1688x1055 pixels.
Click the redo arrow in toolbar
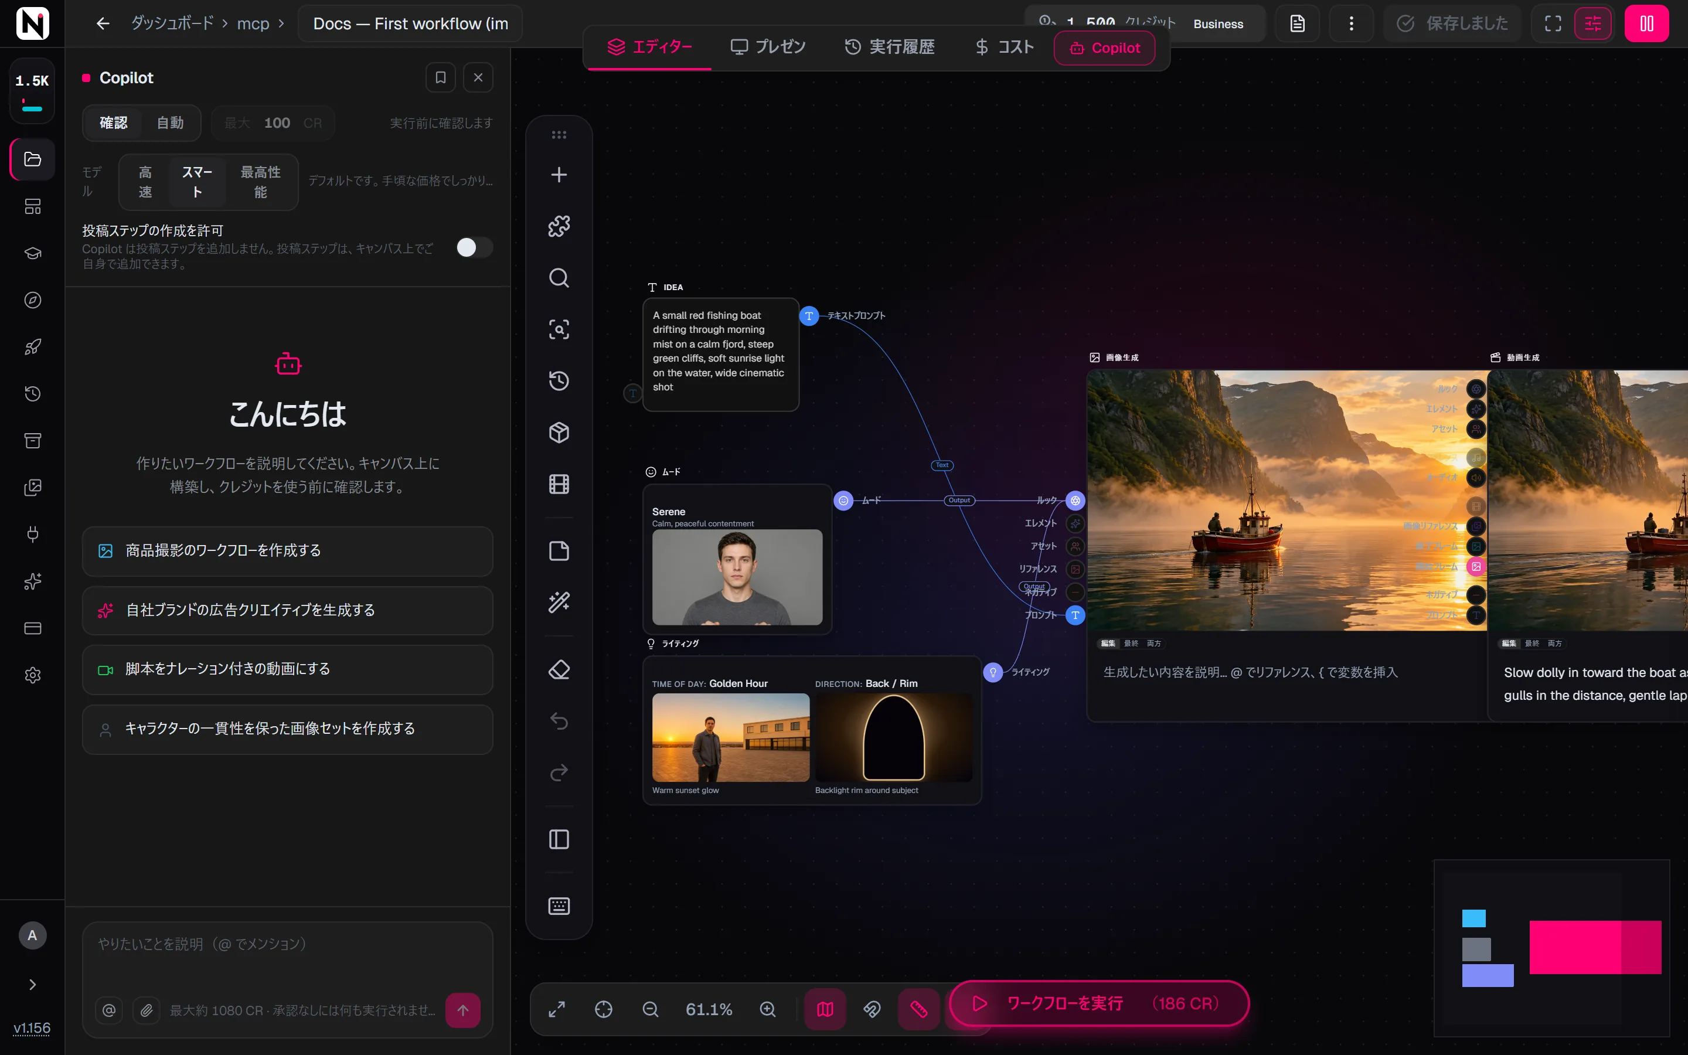point(559,773)
